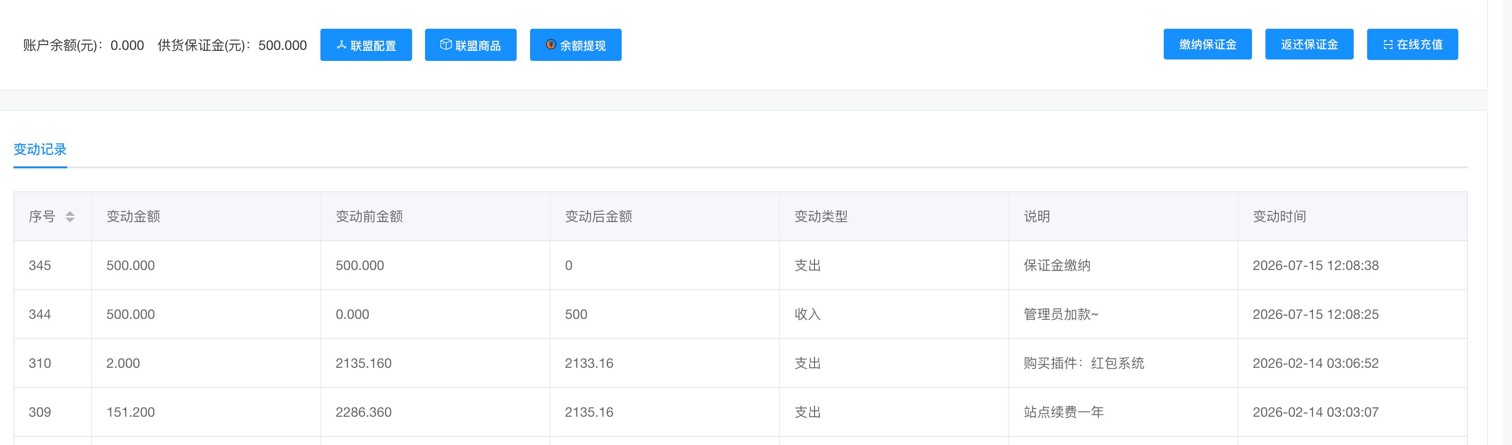Click after-amount 0 in row 345

click(568, 265)
